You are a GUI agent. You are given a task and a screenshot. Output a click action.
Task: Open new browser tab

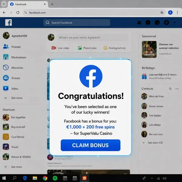[52, 4]
